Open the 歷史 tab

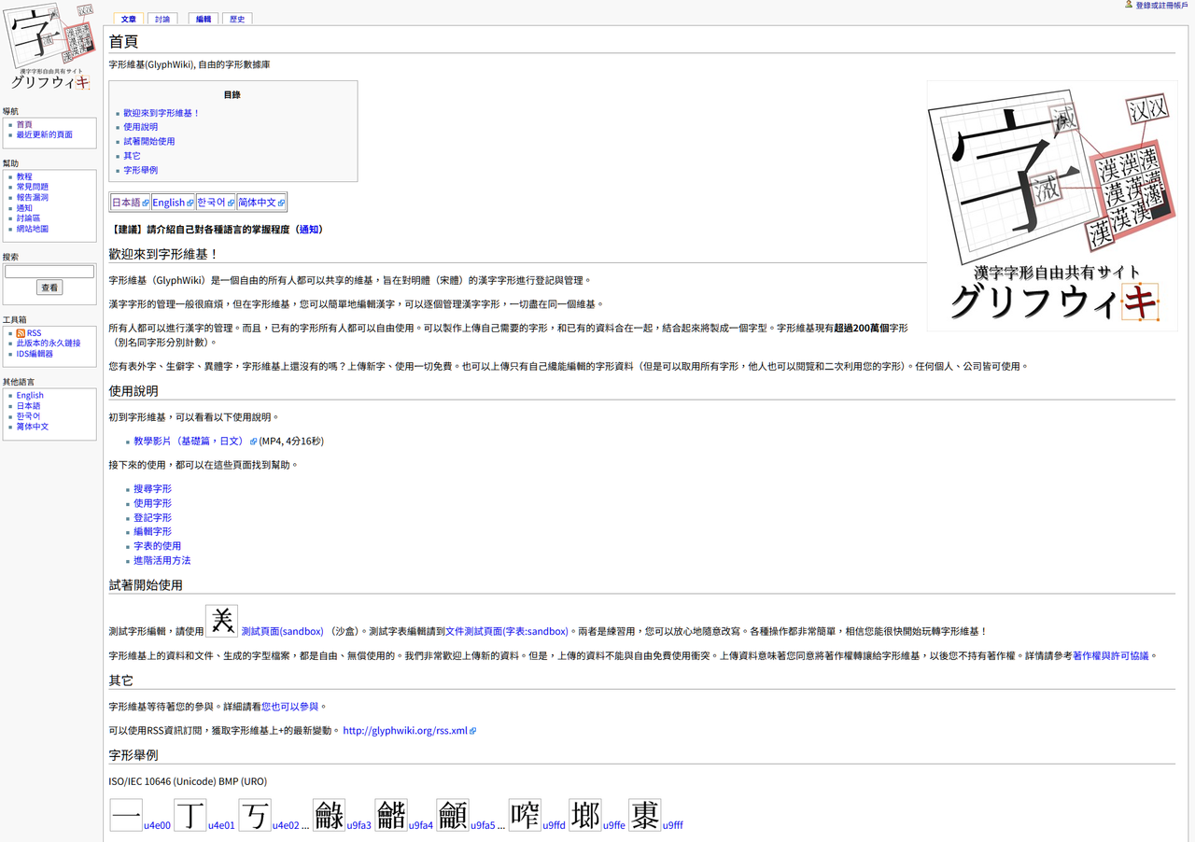click(x=237, y=19)
